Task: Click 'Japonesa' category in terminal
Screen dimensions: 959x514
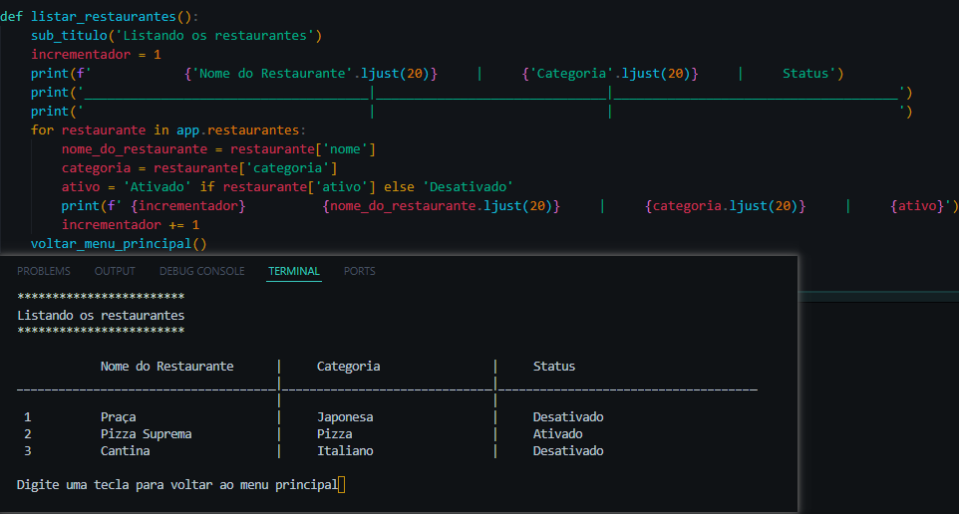Action: (x=345, y=416)
